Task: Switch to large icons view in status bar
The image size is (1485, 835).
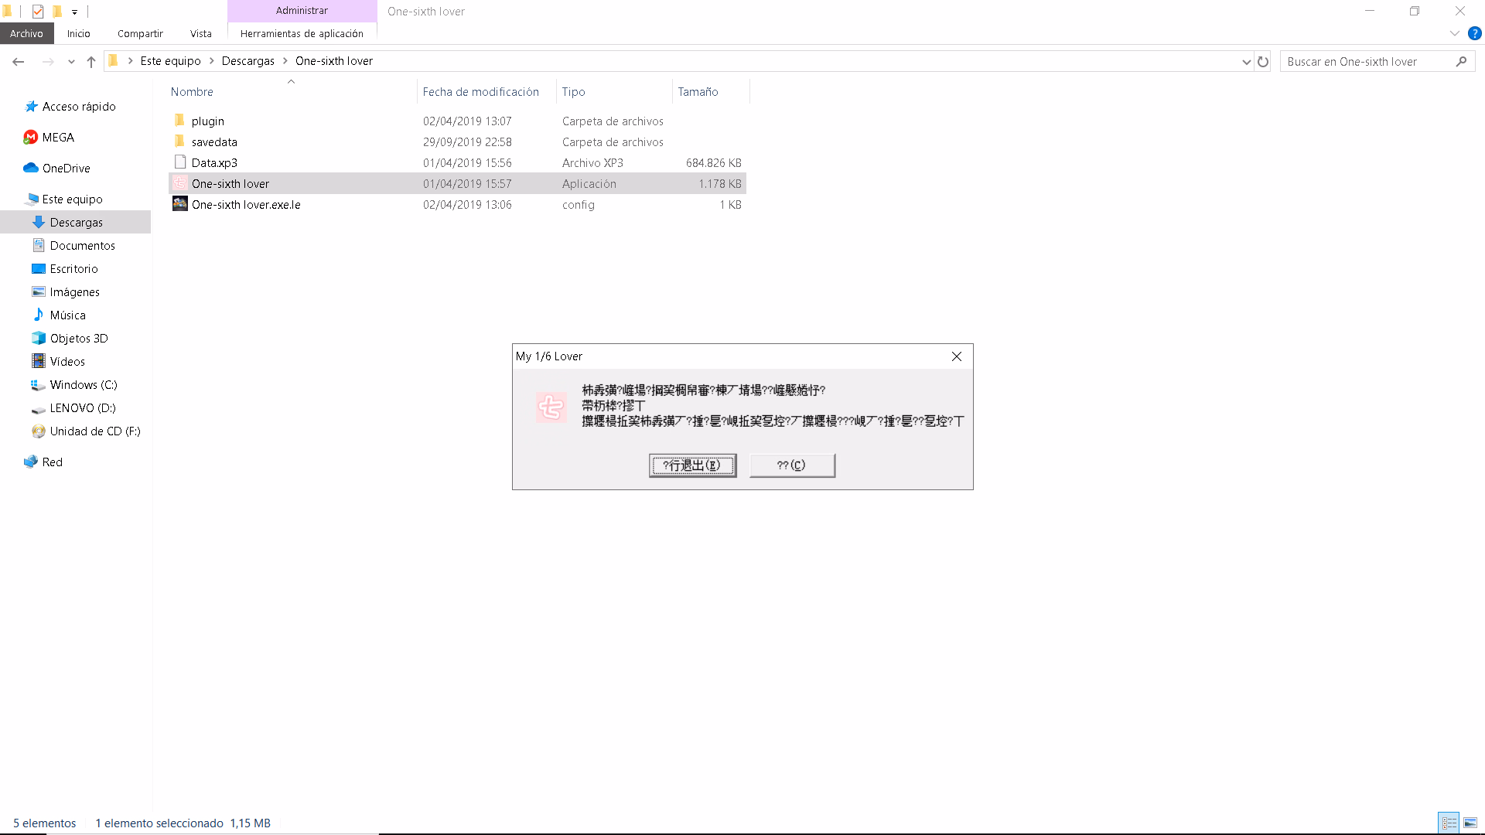Action: (x=1470, y=823)
